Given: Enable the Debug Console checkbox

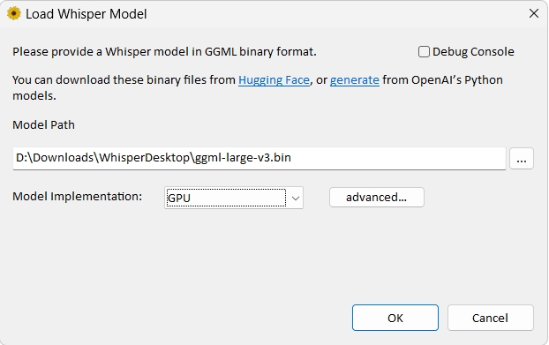Looking at the screenshot, I should tap(424, 52).
